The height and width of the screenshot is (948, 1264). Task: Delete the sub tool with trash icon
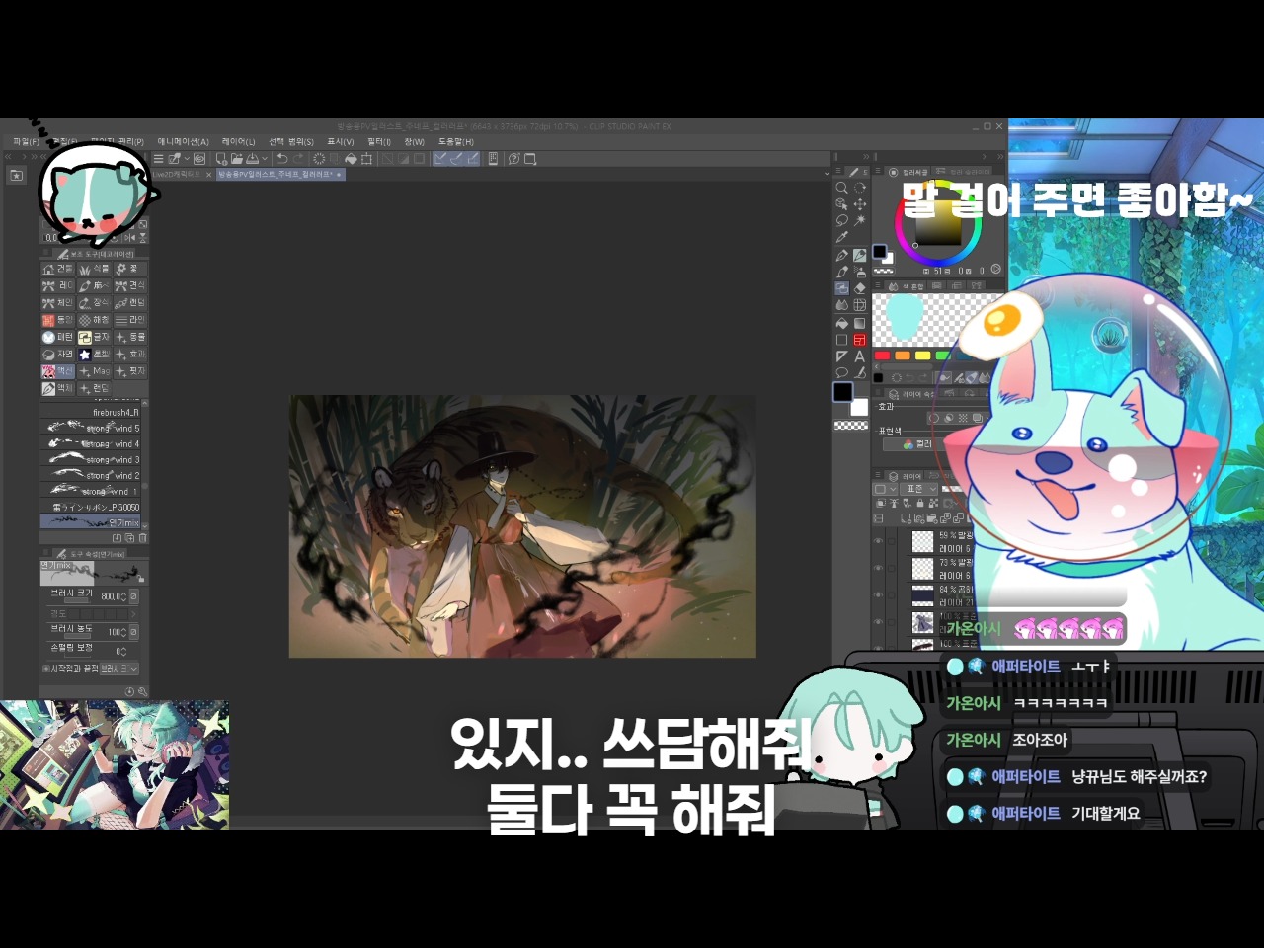click(143, 538)
